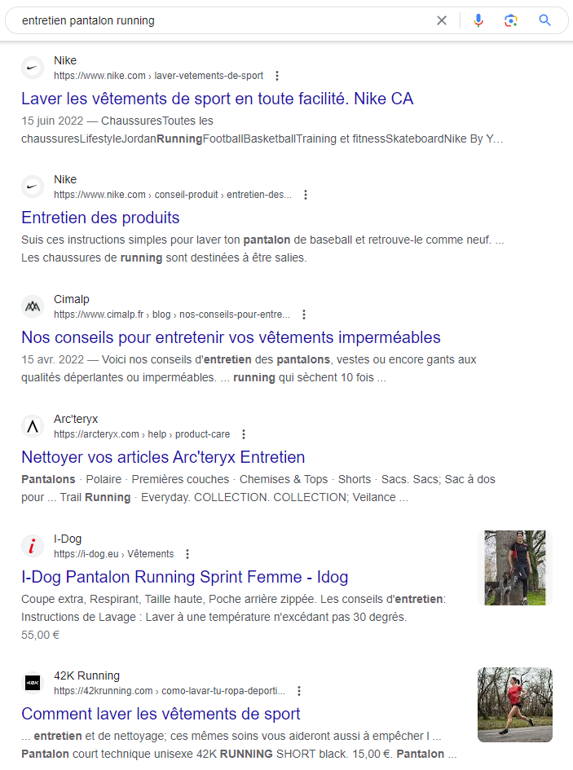
Task: Click the '15 juin 2022' date snippet
Action: pyautogui.click(x=52, y=121)
